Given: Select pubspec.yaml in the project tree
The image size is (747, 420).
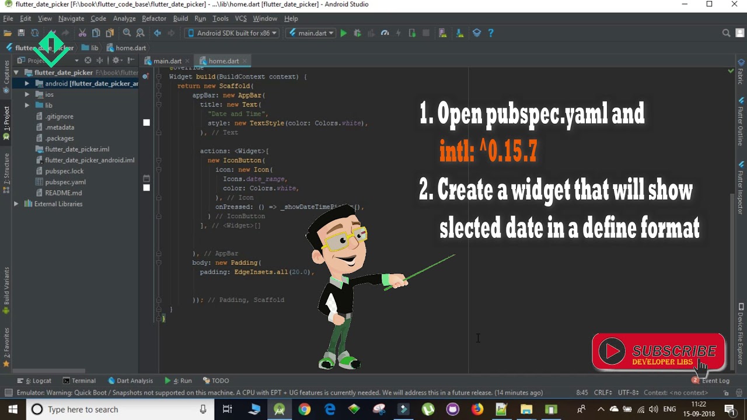Looking at the screenshot, I should click(x=65, y=182).
